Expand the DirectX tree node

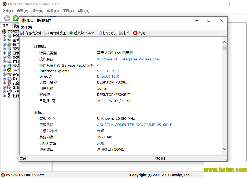[x=4, y=70]
